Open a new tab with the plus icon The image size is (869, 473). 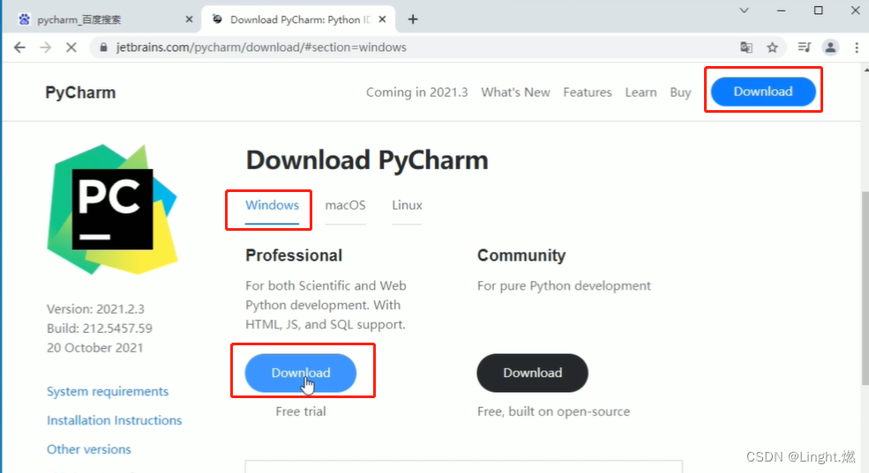tap(413, 19)
